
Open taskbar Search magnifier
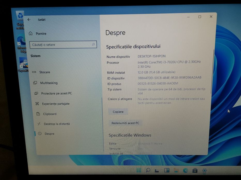[x=148, y=170]
